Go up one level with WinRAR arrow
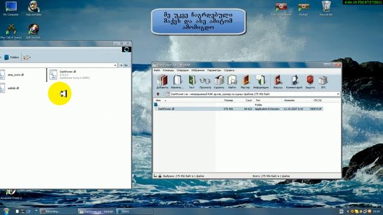This screenshot has width=383, height=215. [158, 94]
